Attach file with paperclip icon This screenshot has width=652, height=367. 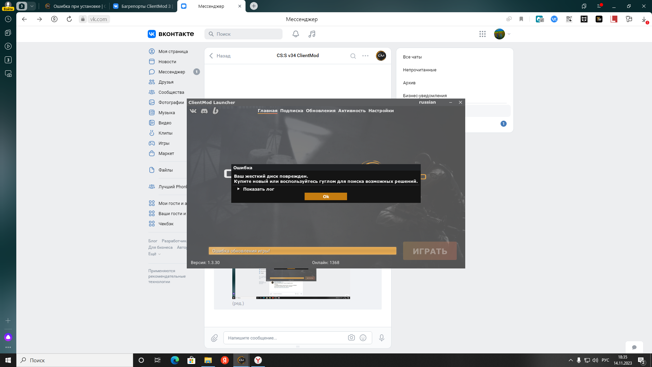coord(214,338)
